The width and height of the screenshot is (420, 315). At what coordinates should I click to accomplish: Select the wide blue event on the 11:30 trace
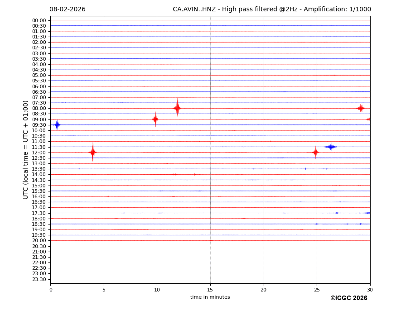(x=331, y=147)
